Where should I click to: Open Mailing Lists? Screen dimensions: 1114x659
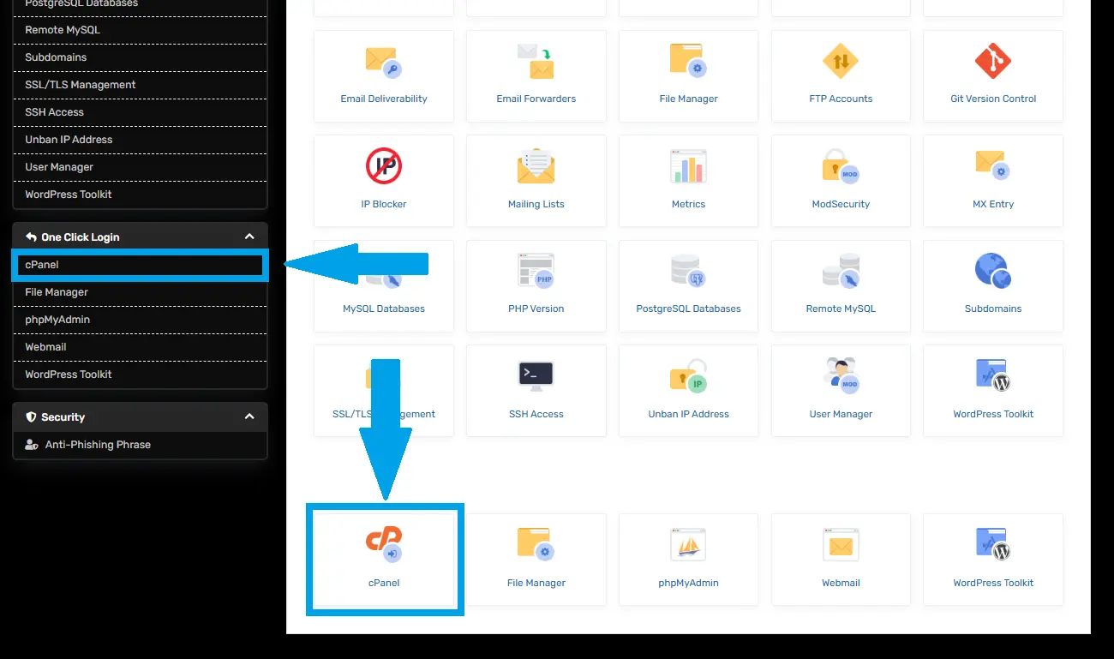click(x=536, y=180)
